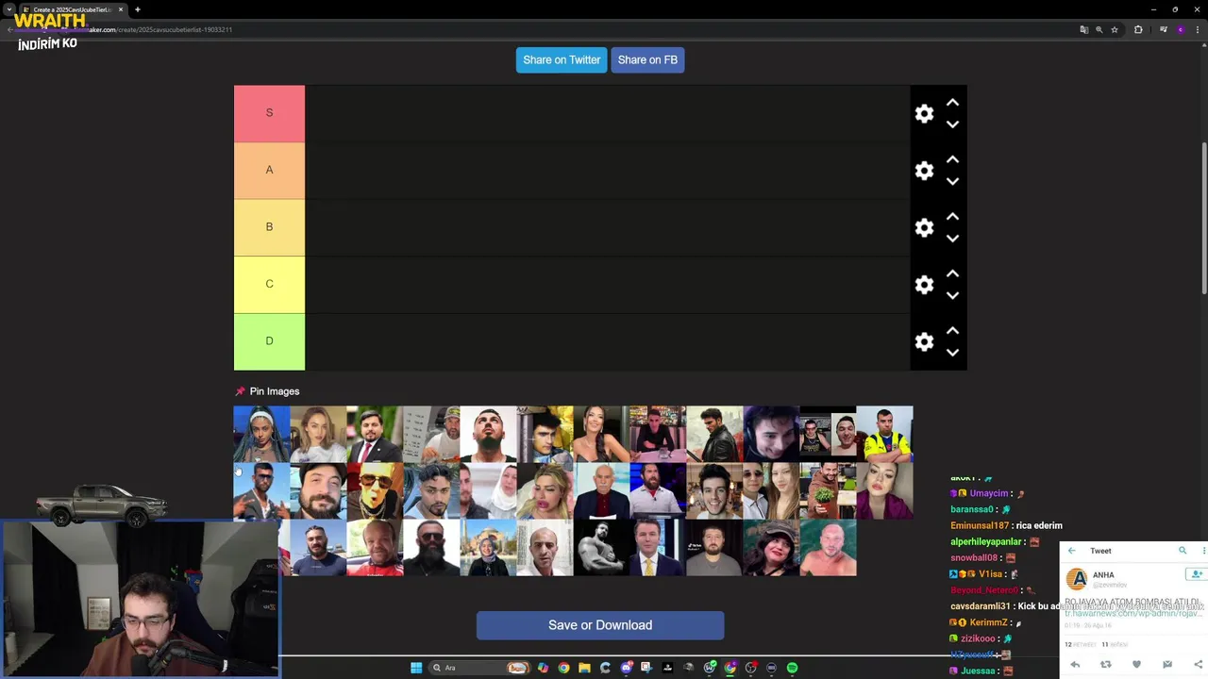Click Save or Download button
The width and height of the screenshot is (1208, 679).
(x=600, y=625)
